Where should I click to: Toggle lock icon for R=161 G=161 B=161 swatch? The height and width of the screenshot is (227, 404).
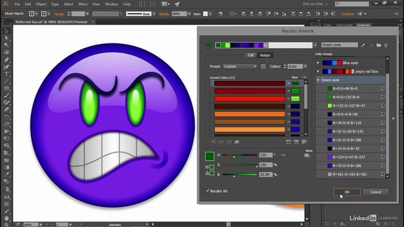tap(383, 174)
